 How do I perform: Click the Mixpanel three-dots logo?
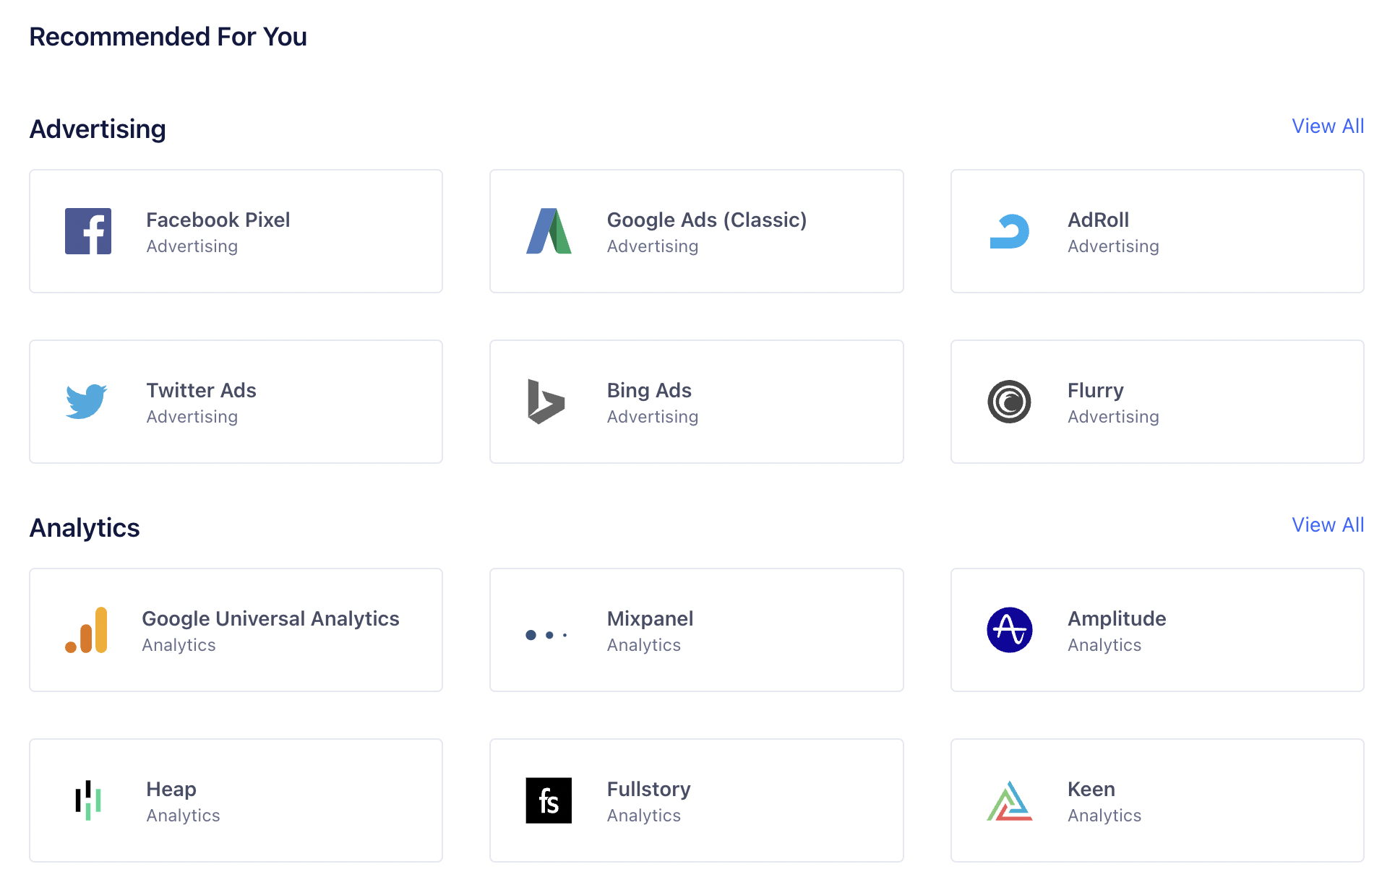546,635
